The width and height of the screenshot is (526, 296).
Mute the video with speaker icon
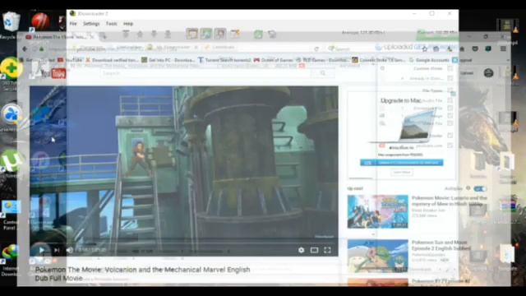(69, 250)
